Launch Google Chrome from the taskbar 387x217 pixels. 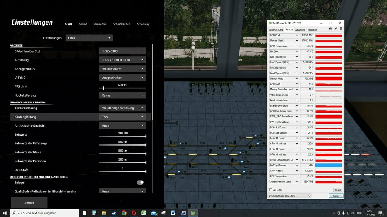124,213
